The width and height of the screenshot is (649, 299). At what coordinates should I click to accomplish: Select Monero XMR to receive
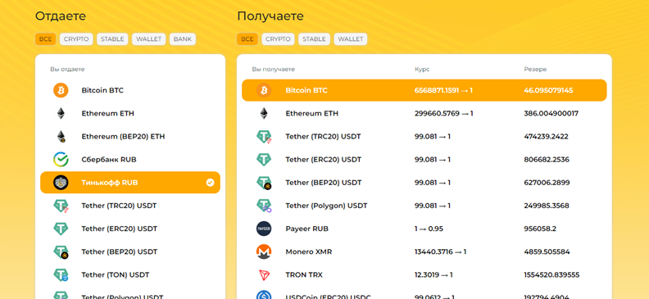coord(424,251)
